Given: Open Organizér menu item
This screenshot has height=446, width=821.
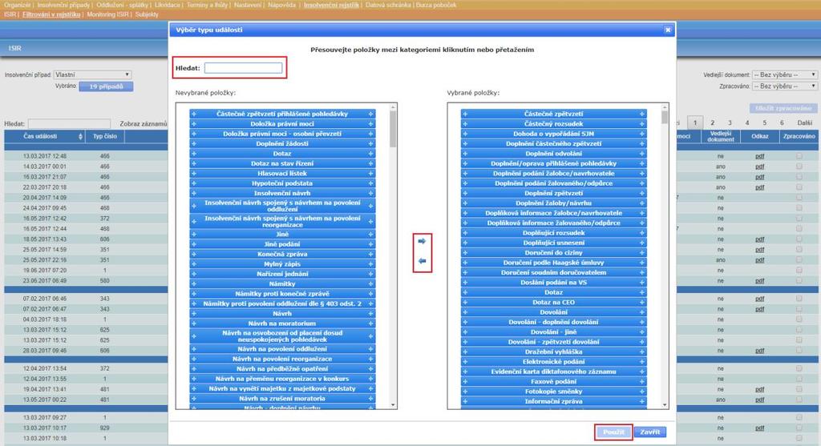Looking at the screenshot, I should [x=18, y=5].
